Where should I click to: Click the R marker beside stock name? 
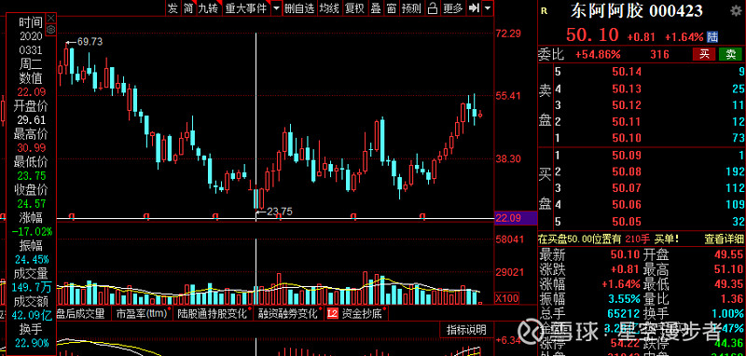(x=544, y=10)
